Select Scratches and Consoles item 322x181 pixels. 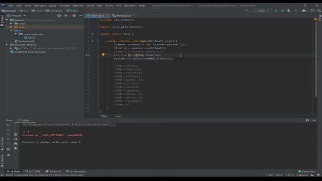[x=28, y=52]
